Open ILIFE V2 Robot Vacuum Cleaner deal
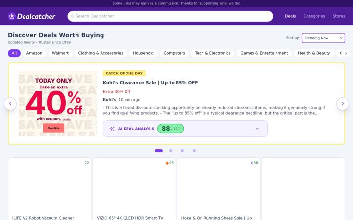Viewport: 353px width, 220px height. click(43, 218)
